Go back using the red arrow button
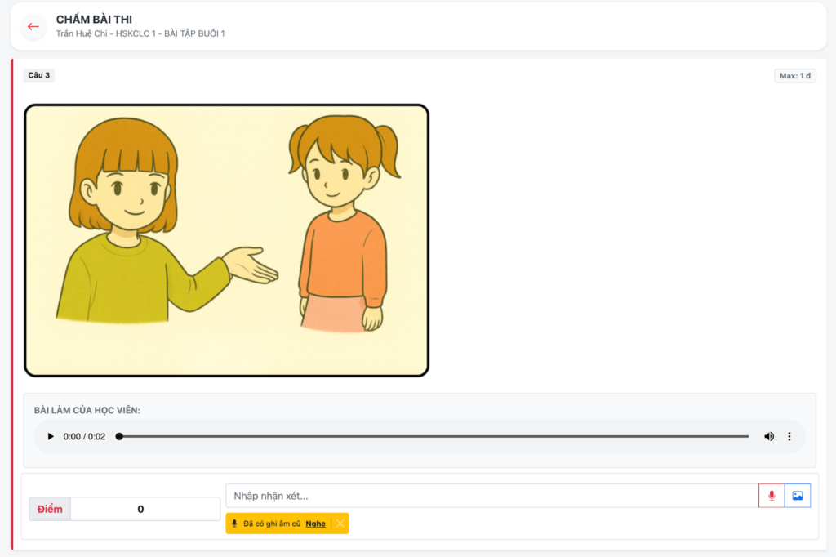The image size is (836, 557). click(33, 26)
